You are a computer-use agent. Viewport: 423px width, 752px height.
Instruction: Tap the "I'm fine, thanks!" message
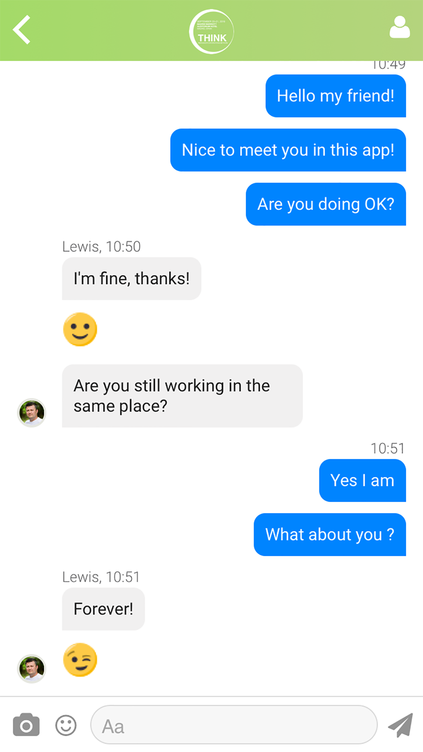tap(132, 279)
